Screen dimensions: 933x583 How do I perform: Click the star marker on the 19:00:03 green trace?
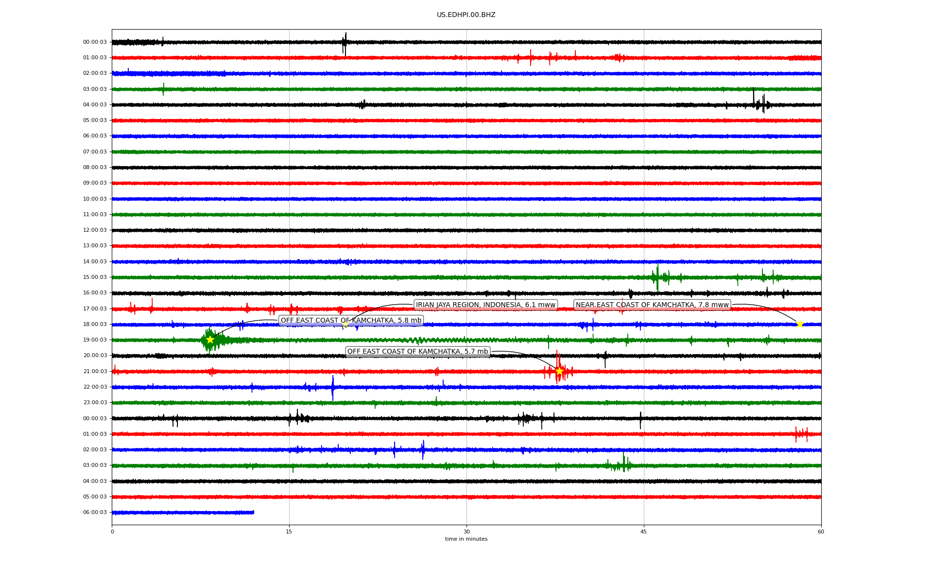click(210, 340)
